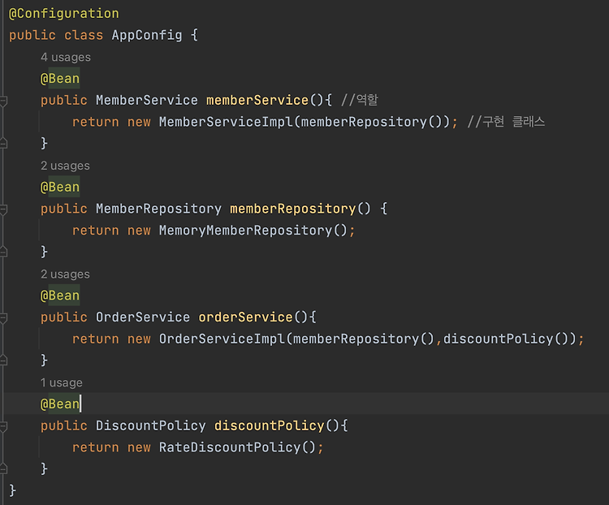Click @Bean above orderService method
This screenshot has width=609, height=505.
tap(60, 296)
